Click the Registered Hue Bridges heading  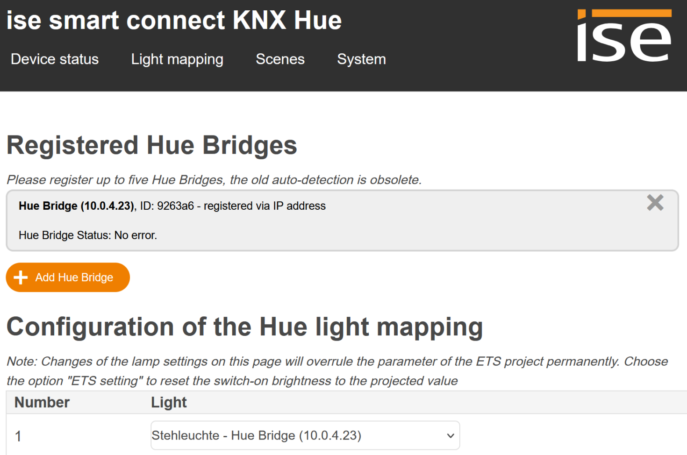[151, 145]
